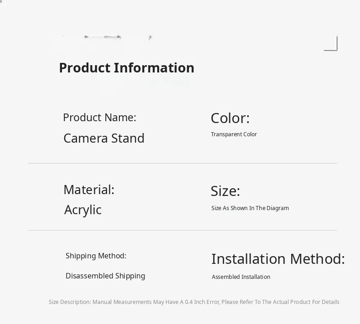Click the divider line below Acrylic

coord(182,230)
